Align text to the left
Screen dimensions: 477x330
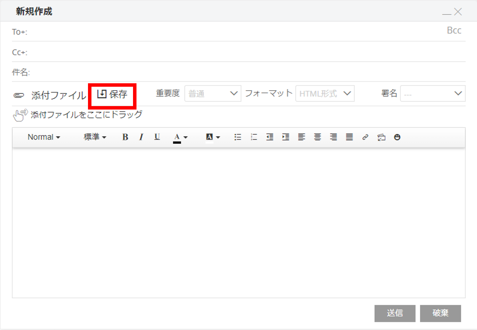click(301, 137)
